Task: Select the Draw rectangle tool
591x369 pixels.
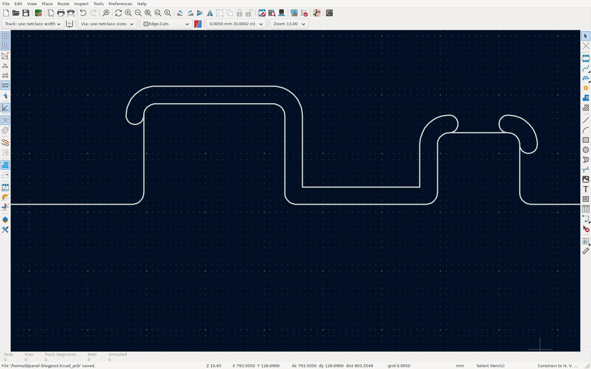Action: coord(586,140)
